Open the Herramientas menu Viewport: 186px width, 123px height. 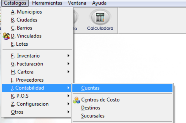pos(47,3)
